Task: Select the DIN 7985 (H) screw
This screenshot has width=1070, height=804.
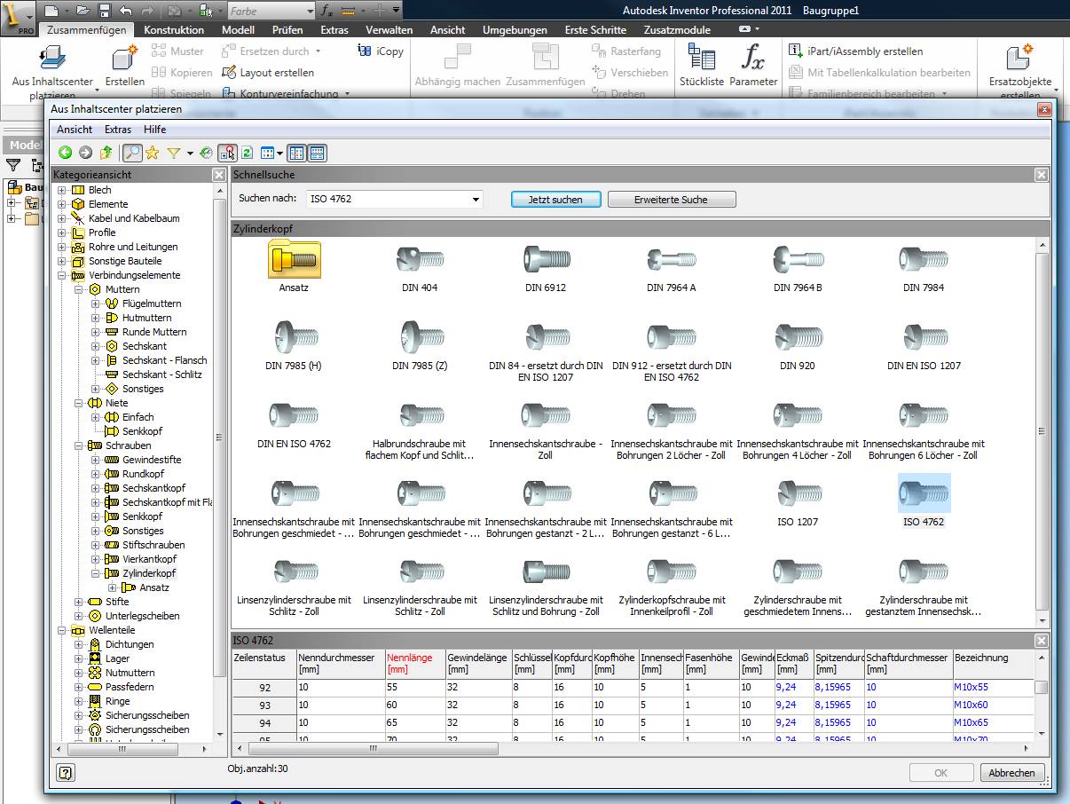Action: pos(294,337)
